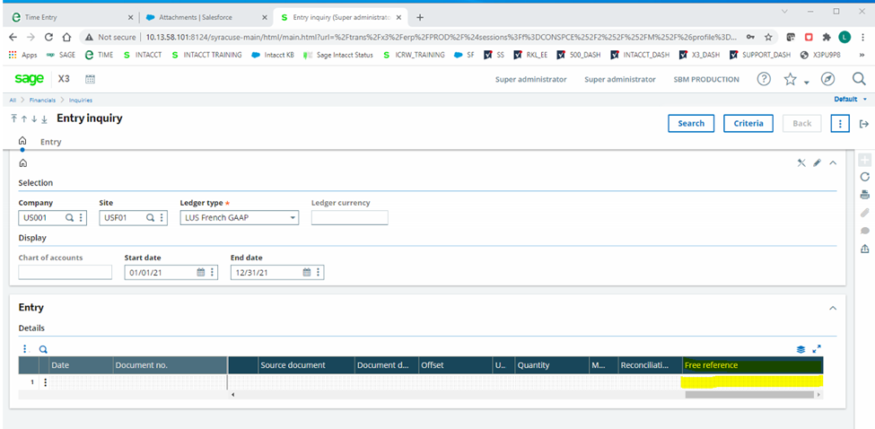Open the Default profile dropdown
875x429 pixels.
(850, 100)
